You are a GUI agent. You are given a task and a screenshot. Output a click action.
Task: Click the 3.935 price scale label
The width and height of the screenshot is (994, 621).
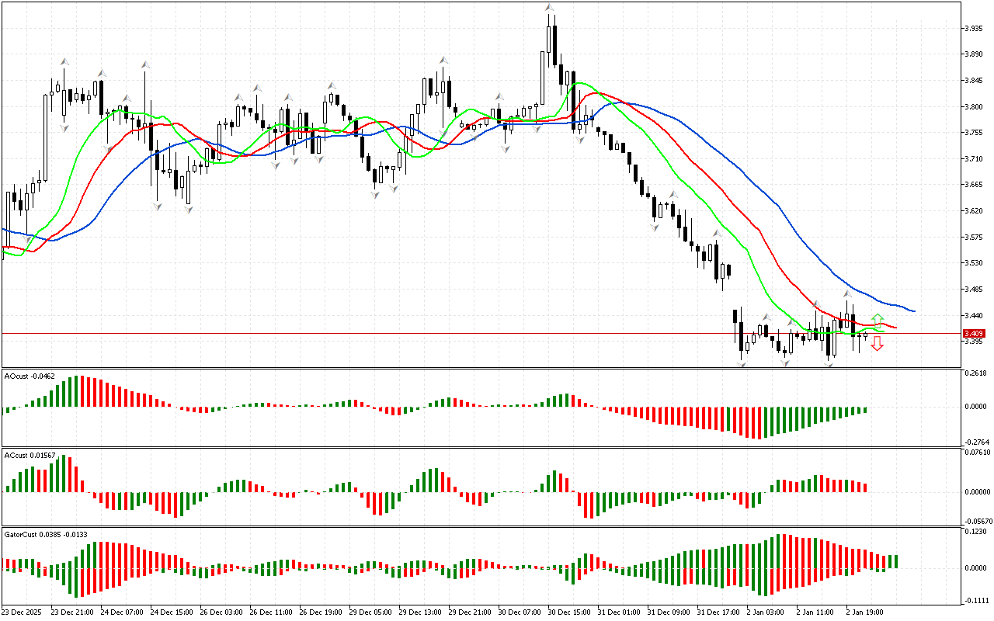(x=974, y=28)
